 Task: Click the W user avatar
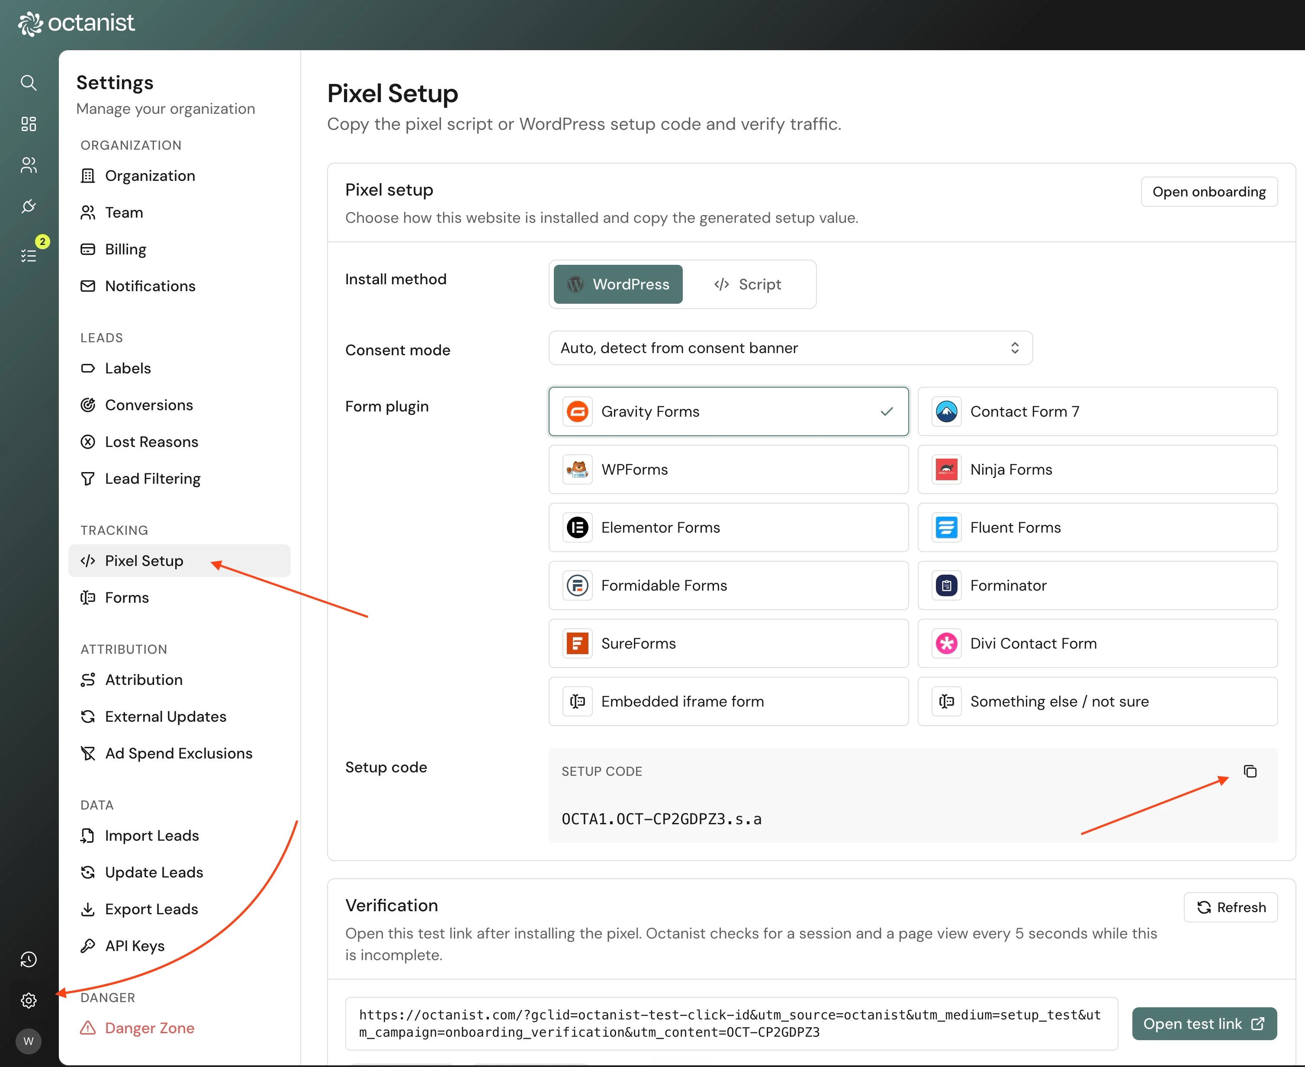(x=28, y=1041)
